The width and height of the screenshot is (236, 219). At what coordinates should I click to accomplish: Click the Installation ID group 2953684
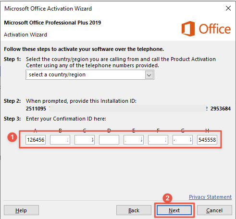[221, 109]
